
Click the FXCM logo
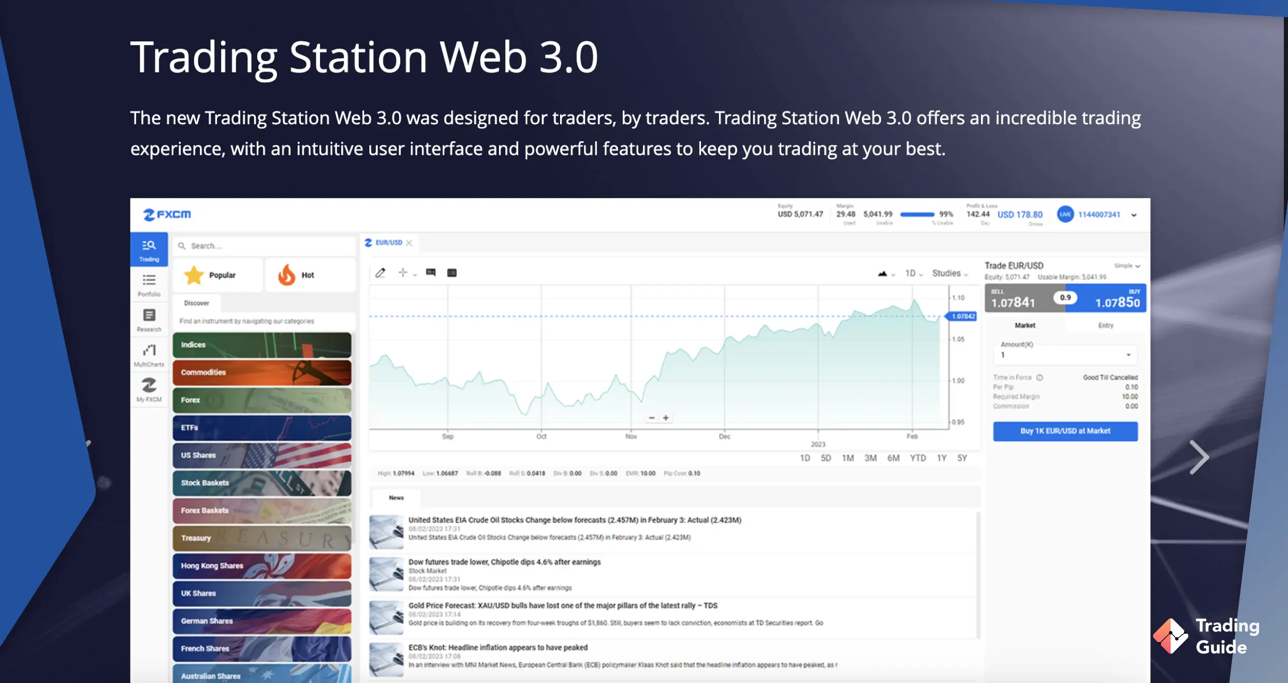coord(167,214)
